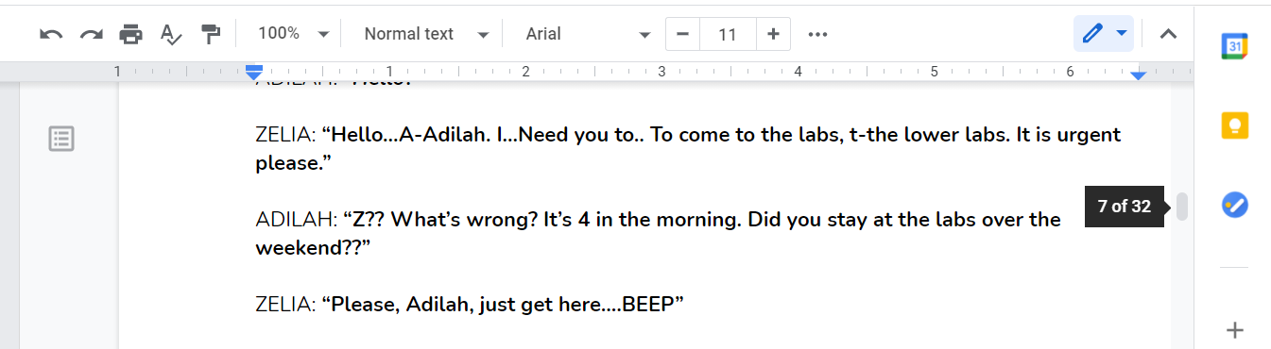1271x349 pixels.
Task: Open the 100% zoom dropdown
Action: [293, 34]
